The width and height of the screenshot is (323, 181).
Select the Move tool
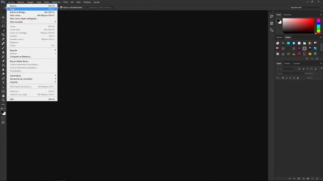pyautogui.click(x=3, y=17)
